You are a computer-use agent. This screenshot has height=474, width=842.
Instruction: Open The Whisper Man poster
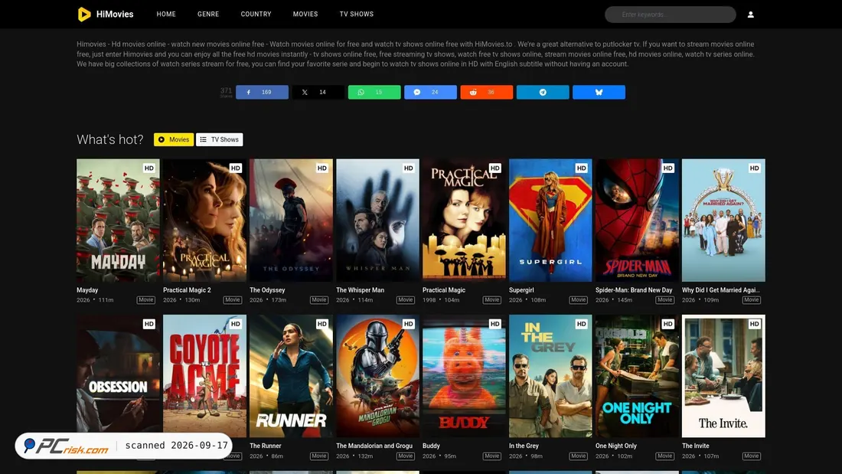pos(377,221)
